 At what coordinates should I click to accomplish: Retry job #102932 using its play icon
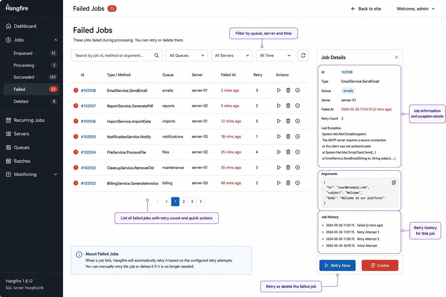[x=279, y=183]
